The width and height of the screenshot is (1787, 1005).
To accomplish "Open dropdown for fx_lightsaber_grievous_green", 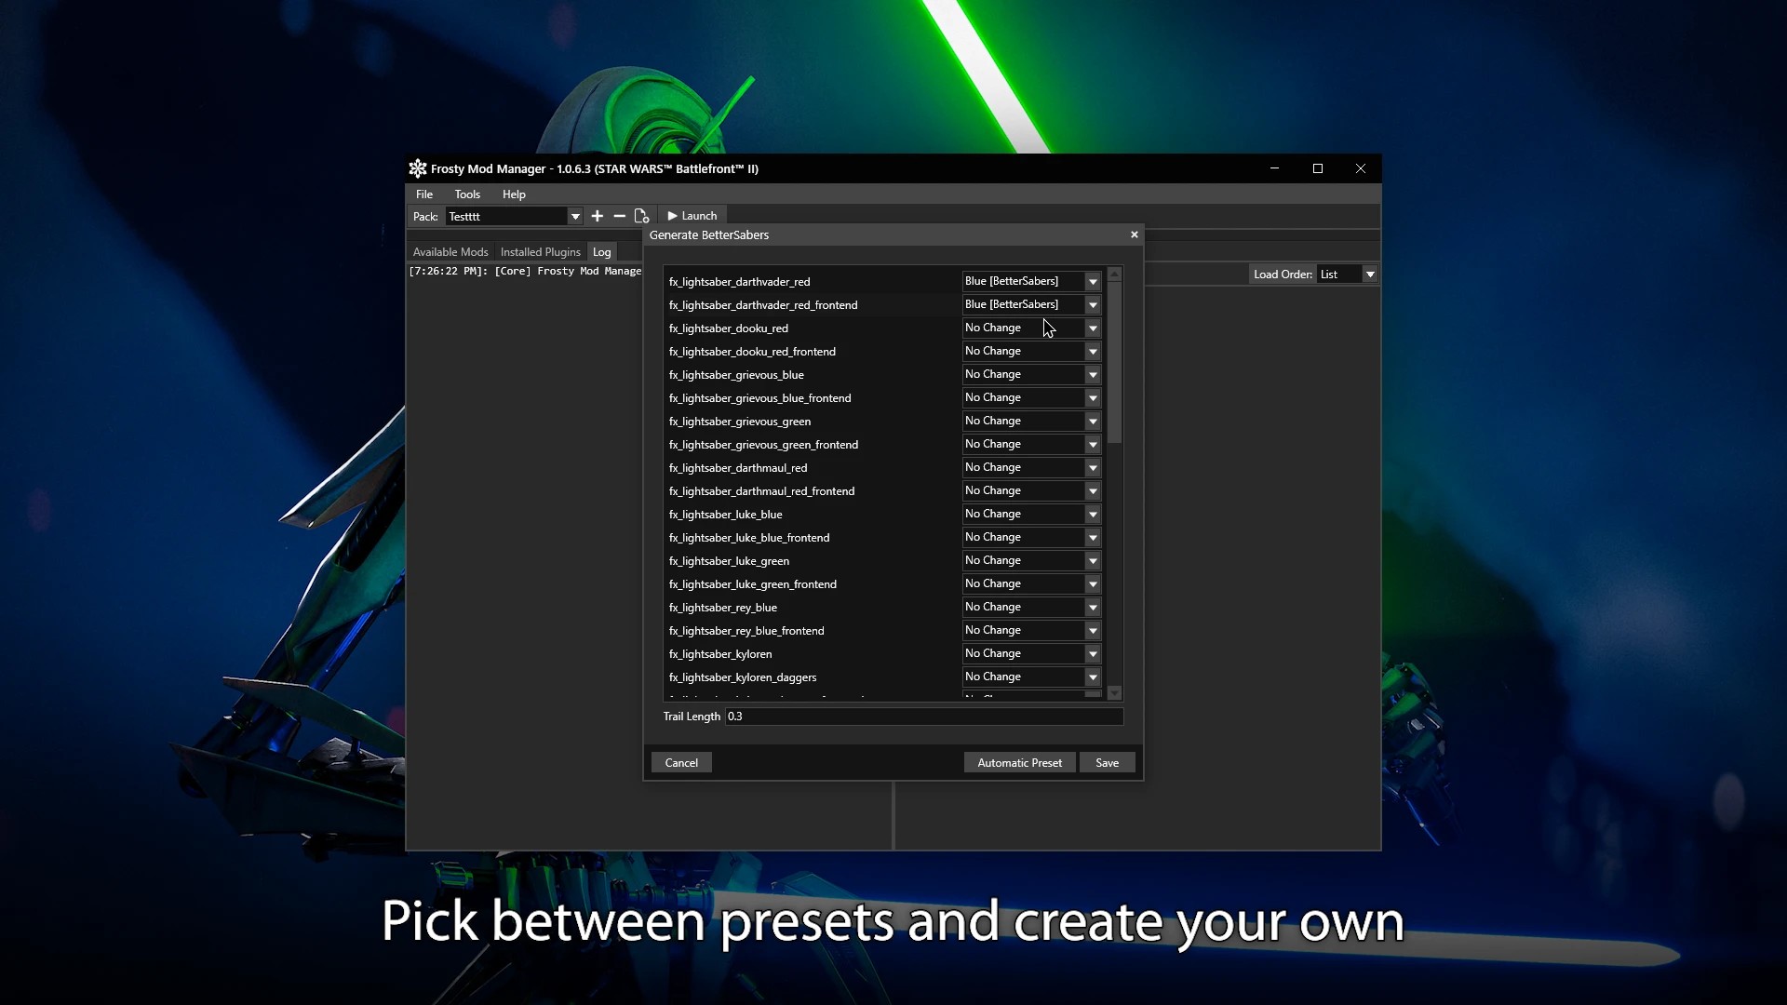I will tap(1031, 421).
